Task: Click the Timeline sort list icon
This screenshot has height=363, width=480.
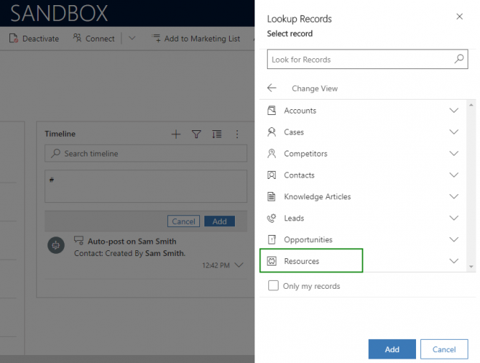Action: (x=217, y=135)
